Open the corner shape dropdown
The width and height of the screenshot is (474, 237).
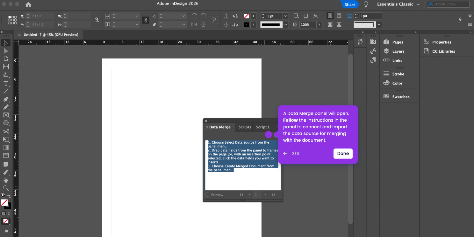[379, 24]
